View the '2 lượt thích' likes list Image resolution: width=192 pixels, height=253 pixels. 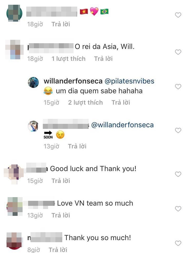85,103
